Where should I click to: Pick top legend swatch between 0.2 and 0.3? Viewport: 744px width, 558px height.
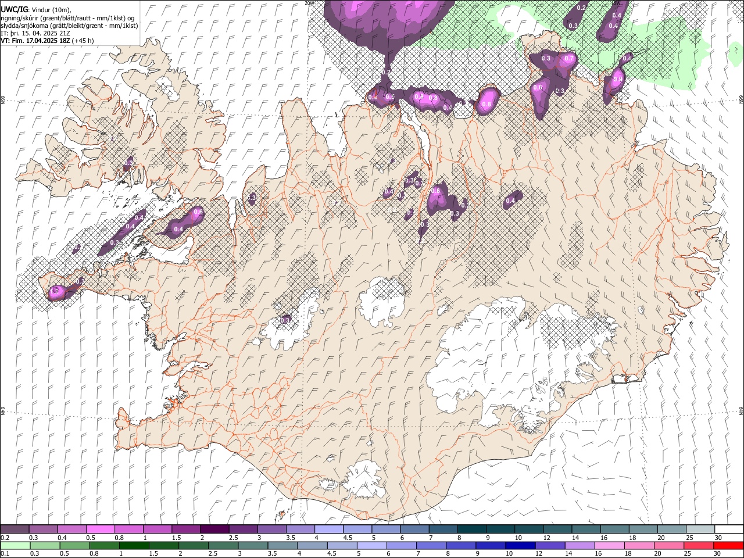pos(15,529)
